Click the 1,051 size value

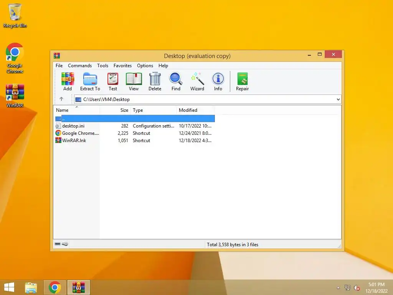pyautogui.click(x=123, y=141)
